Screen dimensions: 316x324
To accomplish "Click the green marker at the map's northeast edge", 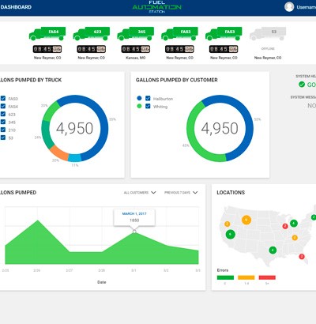I will click(314, 217).
